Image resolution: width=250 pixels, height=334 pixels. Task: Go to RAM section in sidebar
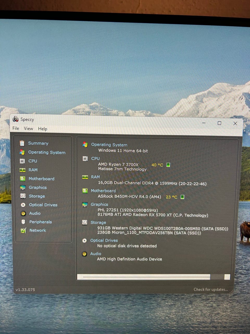point(33,170)
